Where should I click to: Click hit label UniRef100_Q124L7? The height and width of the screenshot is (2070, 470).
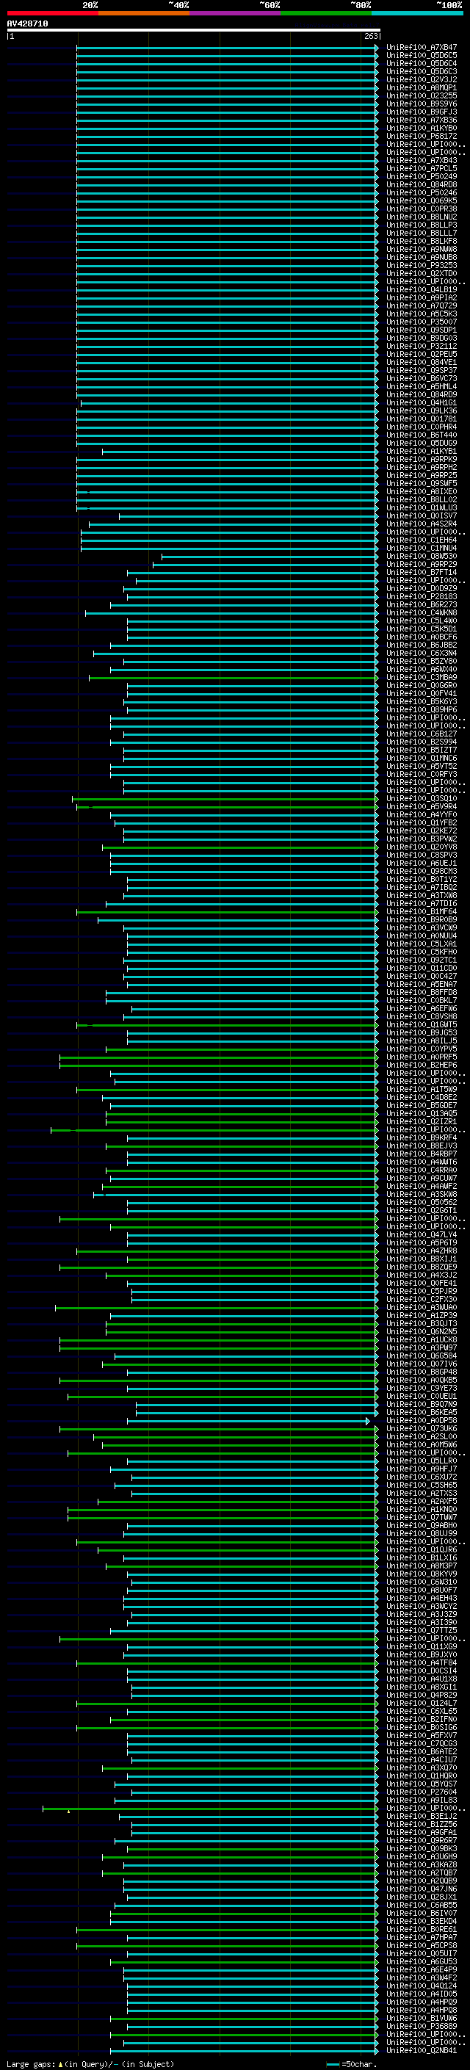pyautogui.click(x=421, y=1704)
